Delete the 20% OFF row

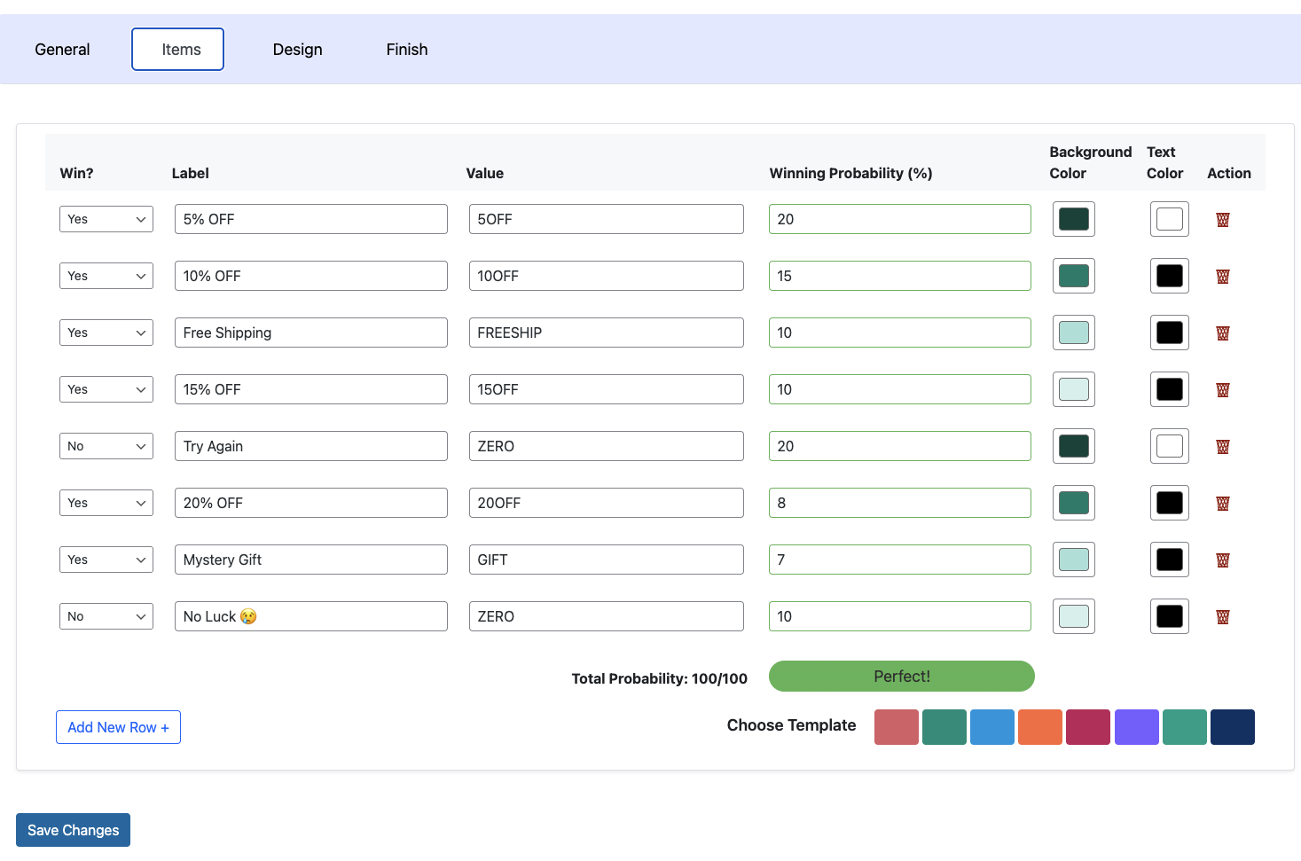click(x=1222, y=503)
